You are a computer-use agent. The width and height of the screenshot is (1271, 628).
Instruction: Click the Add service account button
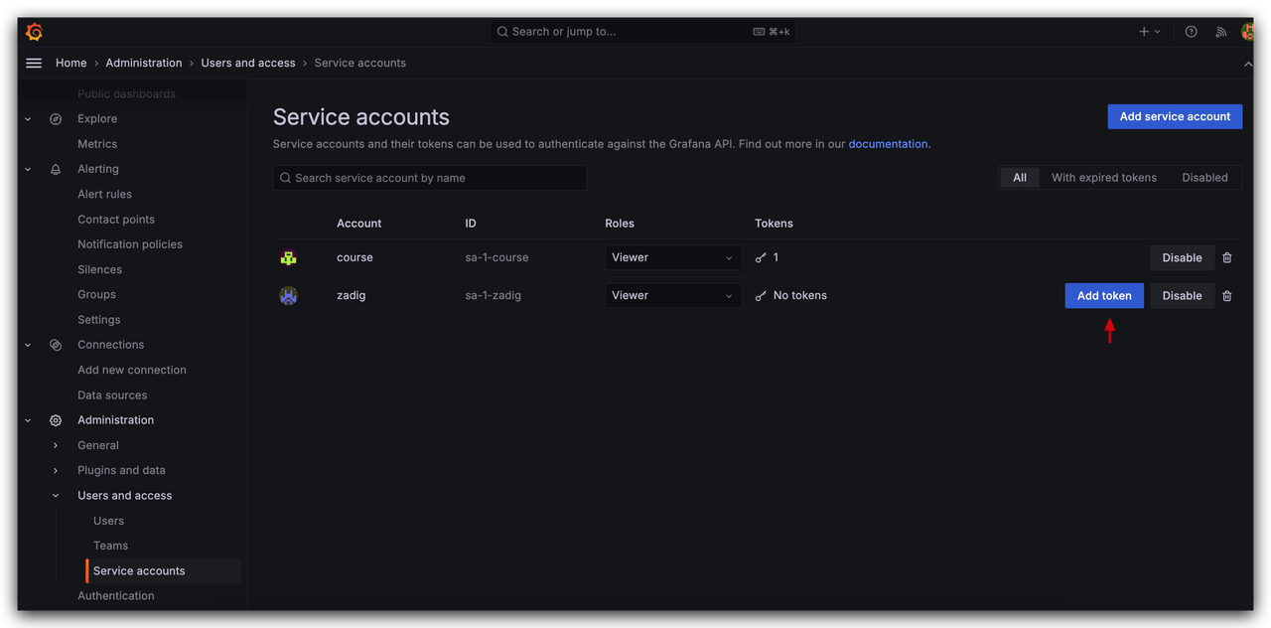click(x=1175, y=116)
